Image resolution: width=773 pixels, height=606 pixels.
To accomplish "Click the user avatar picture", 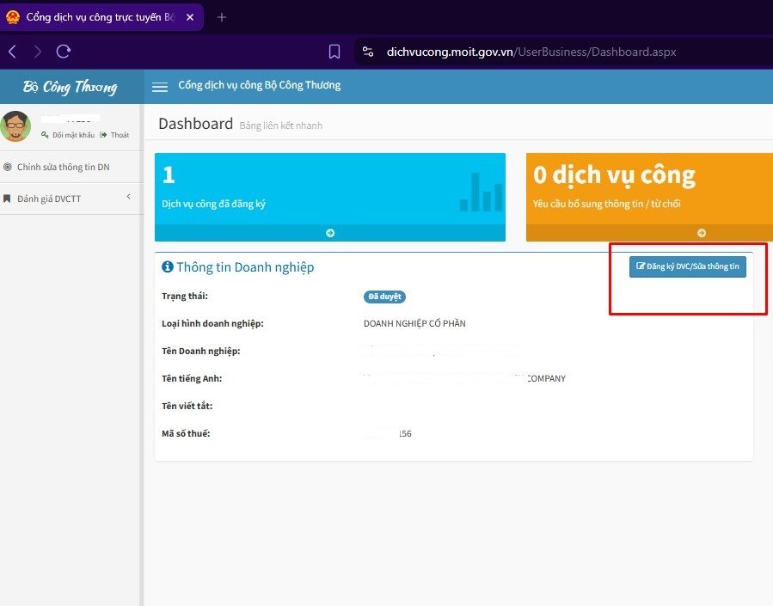I will click(15, 126).
